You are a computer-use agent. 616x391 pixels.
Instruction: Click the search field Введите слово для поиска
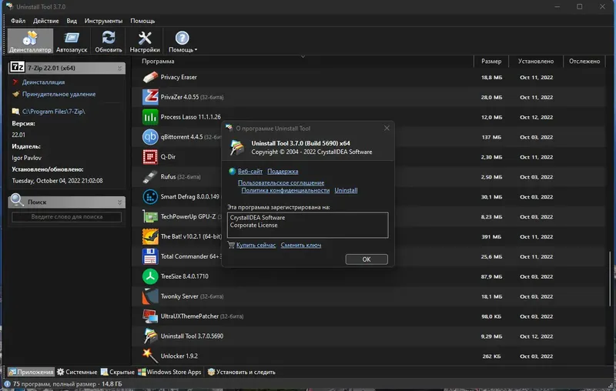66,217
